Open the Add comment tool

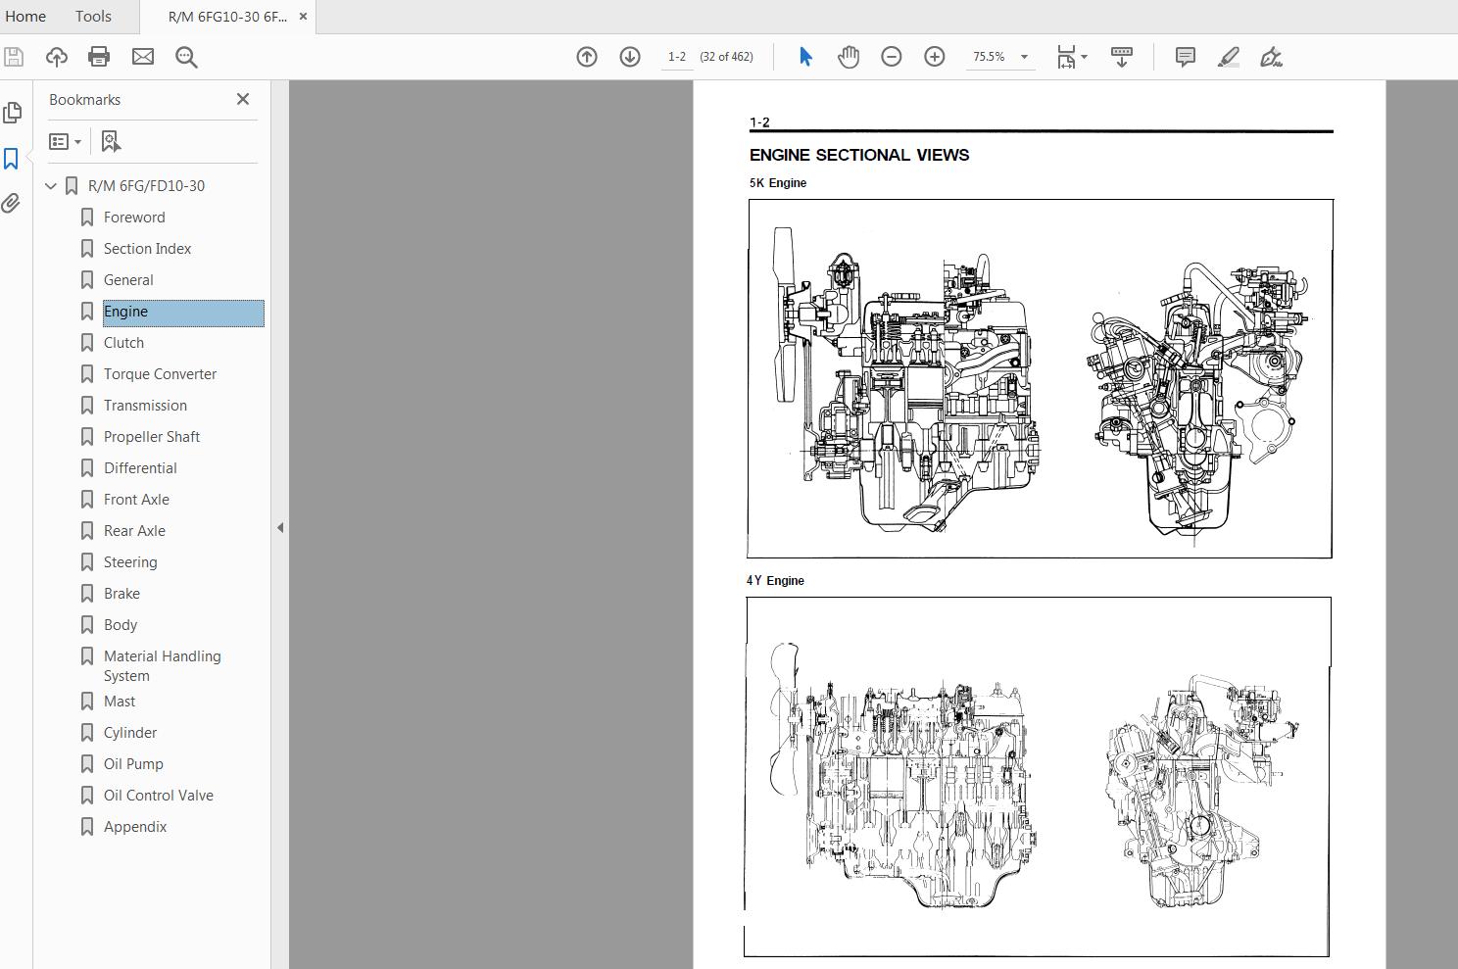pos(1185,57)
